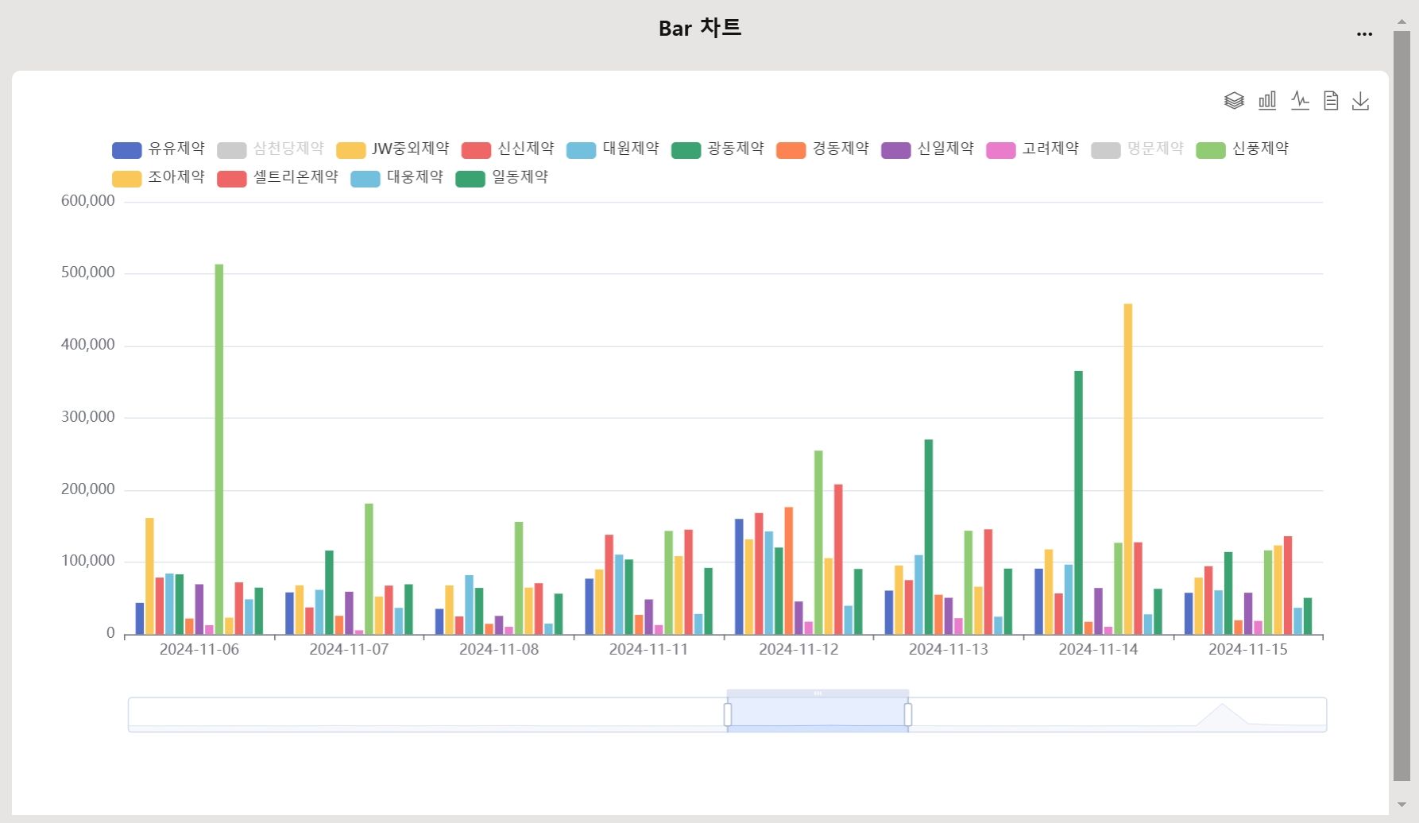
Task: Click tall 신풍제약 bar on 2024-11-06
Action: (x=219, y=449)
